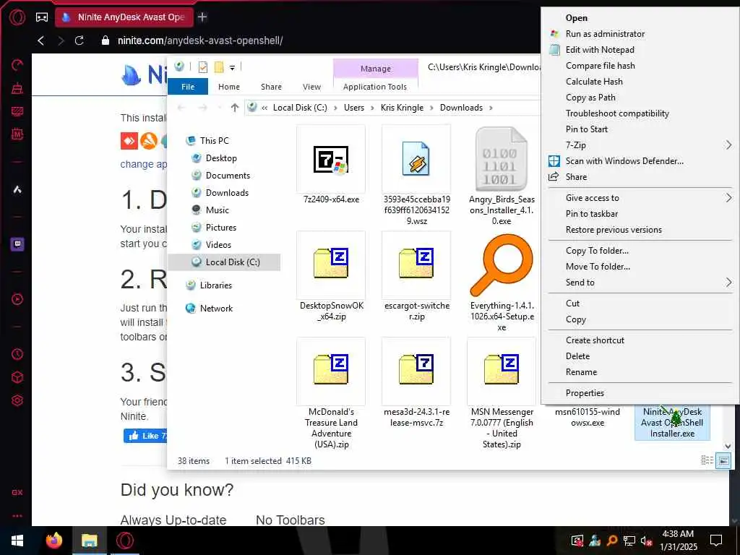Reload the Ninite page
The image size is (740, 555).
[79, 40]
